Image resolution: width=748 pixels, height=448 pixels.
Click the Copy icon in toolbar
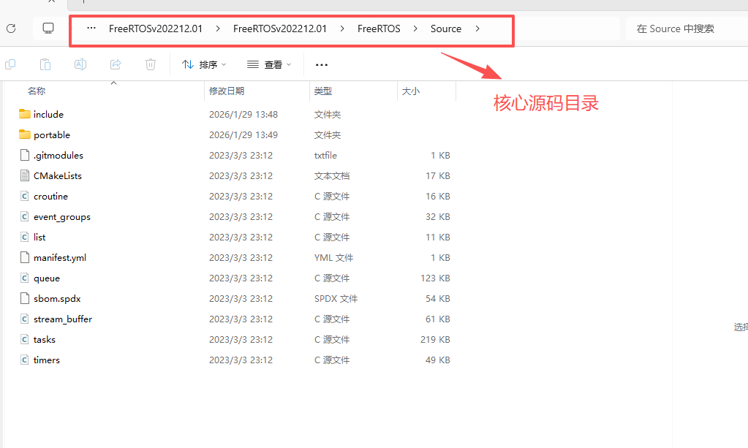(10, 64)
